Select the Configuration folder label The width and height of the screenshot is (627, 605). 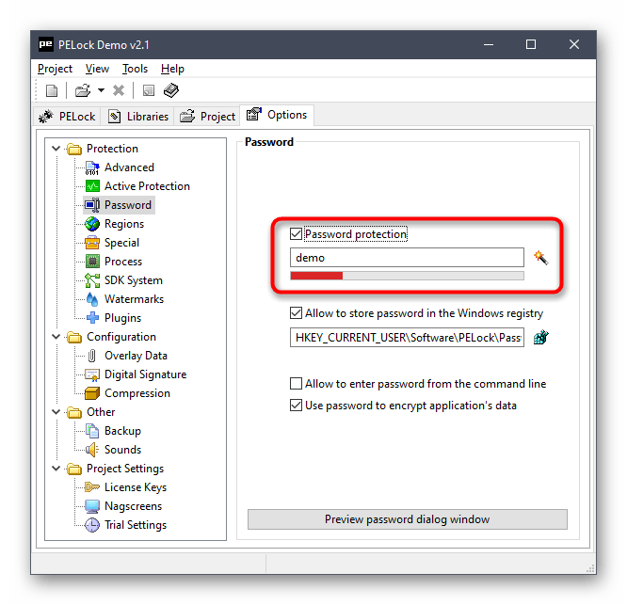121,337
